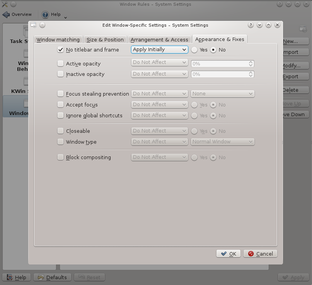Click the System Settings icon in main titlebar

click(x=5, y=4)
